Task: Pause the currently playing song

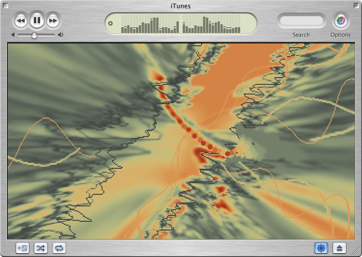Action: click(x=37, y=20)
